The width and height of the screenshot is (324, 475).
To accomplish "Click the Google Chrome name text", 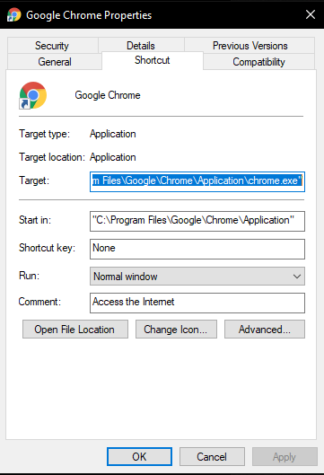I will [108, 95].
